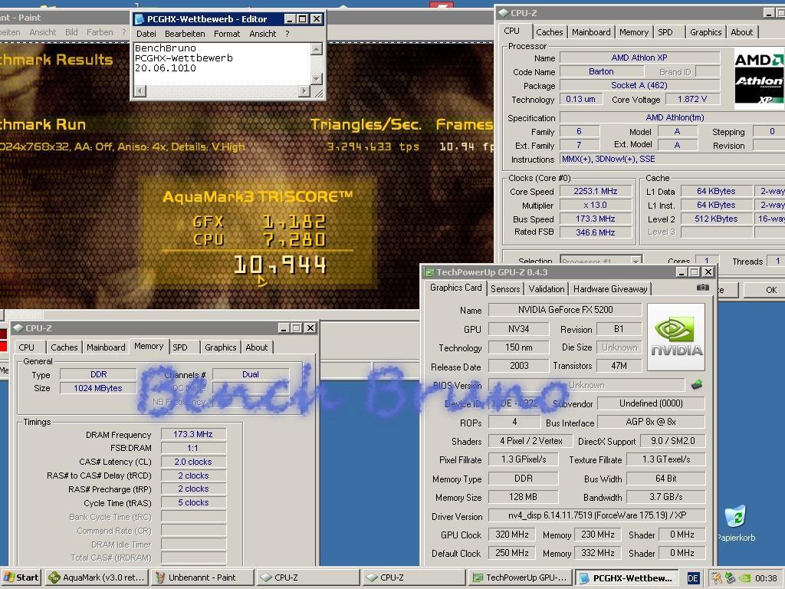
Task: Open the Start menu
Action: tap(21, 577)
